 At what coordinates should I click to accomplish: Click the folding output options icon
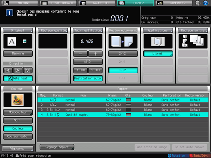pyautogui.click(x=184, y=41)
